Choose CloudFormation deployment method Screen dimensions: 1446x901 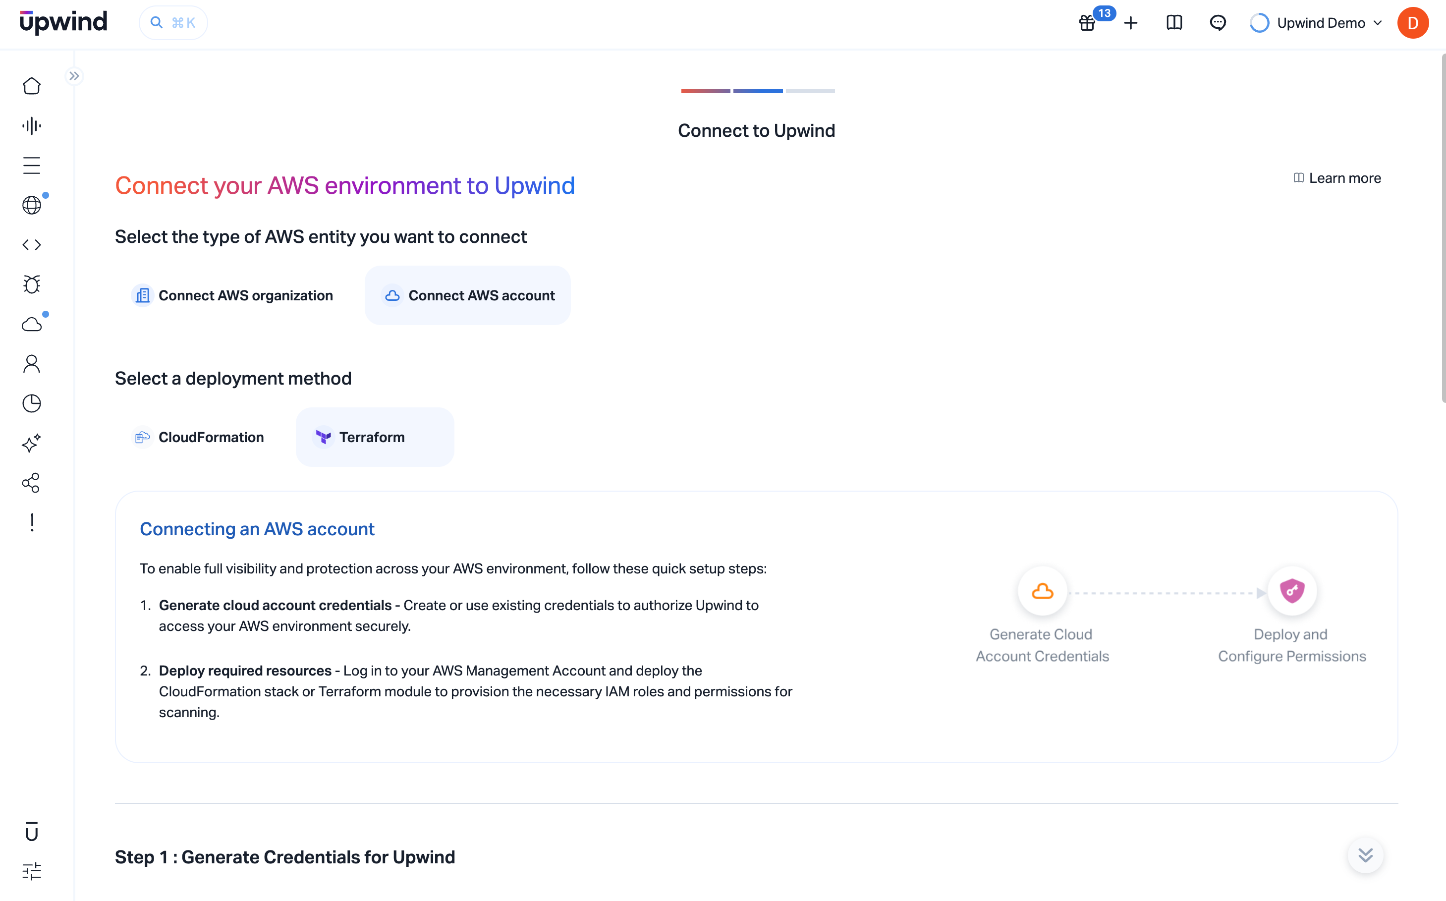pyautogui.click(x=197, y=437)
